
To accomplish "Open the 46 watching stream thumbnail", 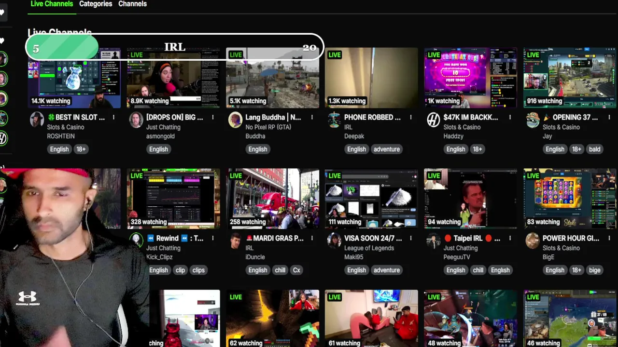I will (x=570, y=319).
